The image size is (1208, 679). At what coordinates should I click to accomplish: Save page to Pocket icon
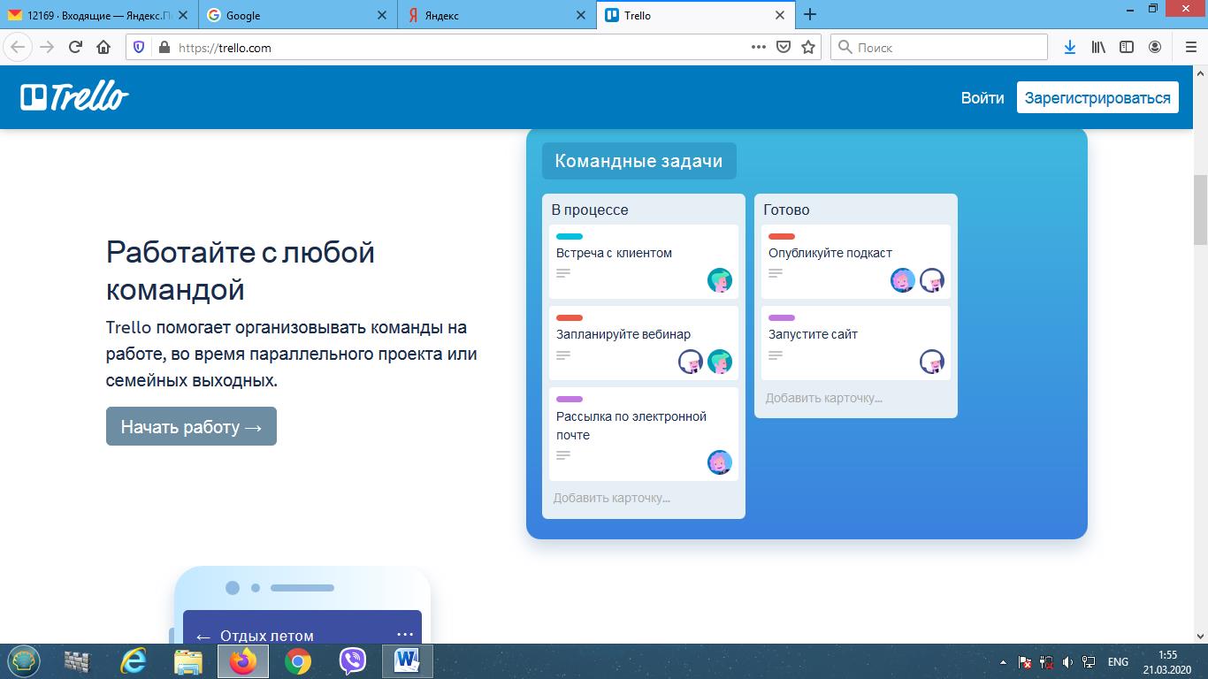pos(784,48)
